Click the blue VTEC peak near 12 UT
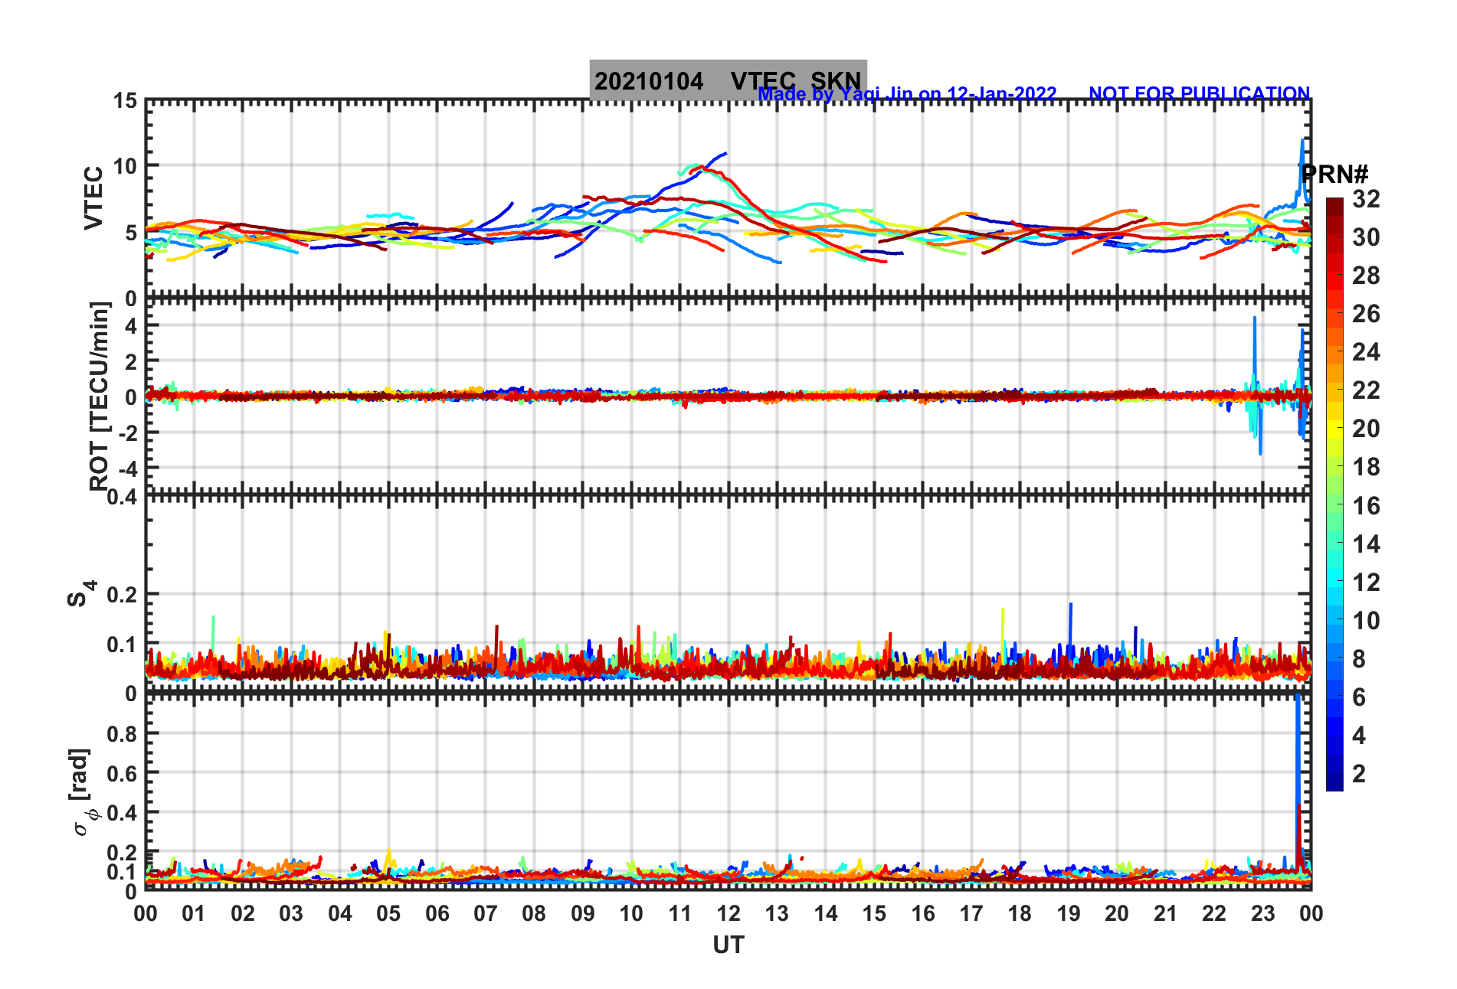This screenshot has width=1457, height=989. pyautogui.click(x=724, y=154)
